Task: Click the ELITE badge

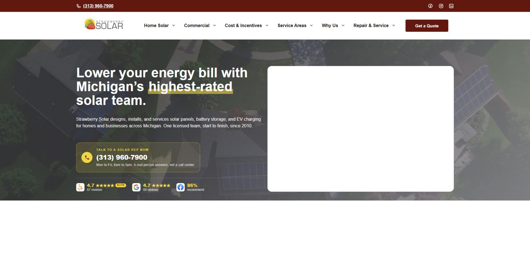Action: 120,185
